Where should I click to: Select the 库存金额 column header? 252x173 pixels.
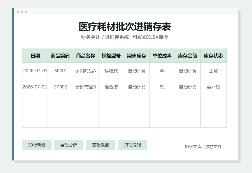(188, 56)
